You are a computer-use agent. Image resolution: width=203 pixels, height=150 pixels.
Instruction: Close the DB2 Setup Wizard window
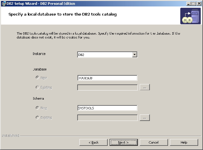coord(199,4)
